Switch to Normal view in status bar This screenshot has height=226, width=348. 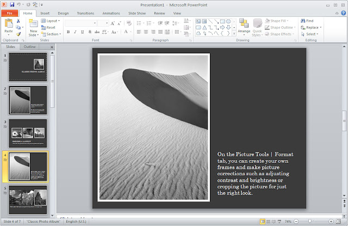pos(262,221)
